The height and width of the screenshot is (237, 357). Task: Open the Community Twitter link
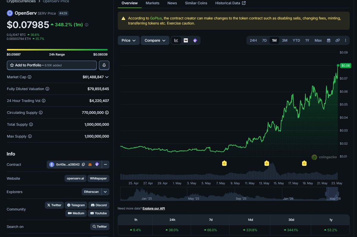click(54, 205)
